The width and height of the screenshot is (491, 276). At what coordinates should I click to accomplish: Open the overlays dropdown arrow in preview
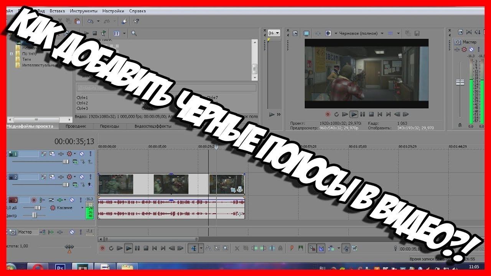pyautogui.click(x=399, y=33)
